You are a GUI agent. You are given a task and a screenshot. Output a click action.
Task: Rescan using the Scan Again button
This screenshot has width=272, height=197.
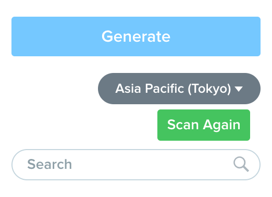coord(204,125)
